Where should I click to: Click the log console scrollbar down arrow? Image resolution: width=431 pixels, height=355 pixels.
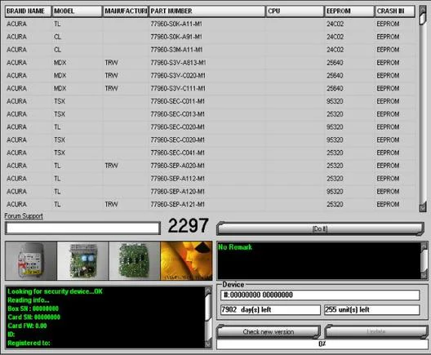click(x=208, y=344)
